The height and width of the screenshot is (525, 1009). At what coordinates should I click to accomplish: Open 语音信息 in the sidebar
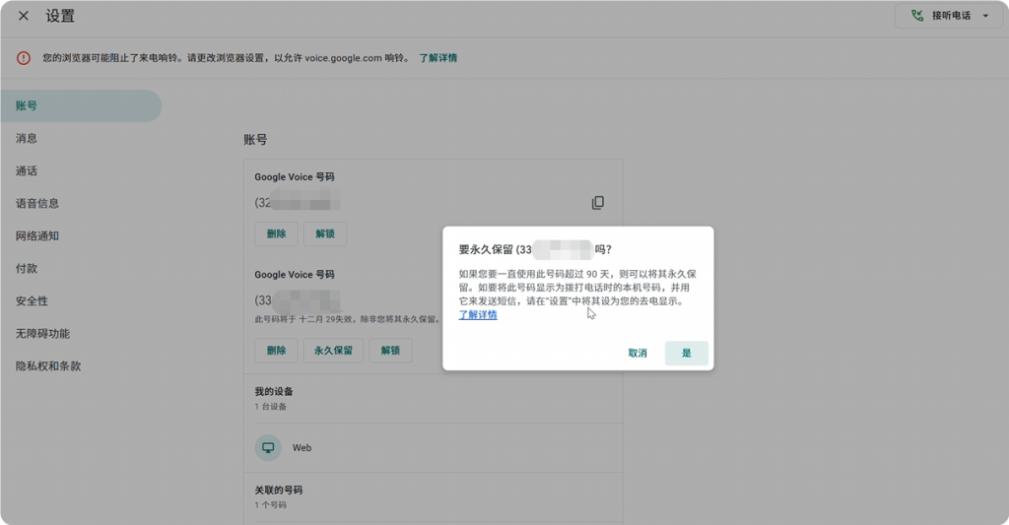click(37, 203)
